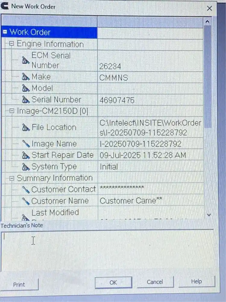Select the ECM Serial Number row
Viewport: 226px width, 302px height.
(x=102, y=60)
